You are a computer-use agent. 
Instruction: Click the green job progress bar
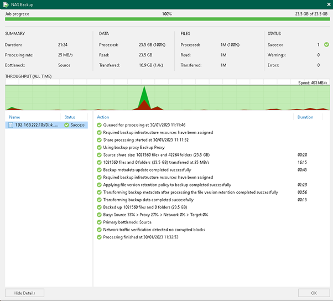click(168, 19)
